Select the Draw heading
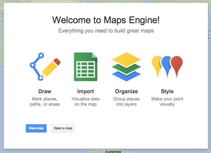 45,91
